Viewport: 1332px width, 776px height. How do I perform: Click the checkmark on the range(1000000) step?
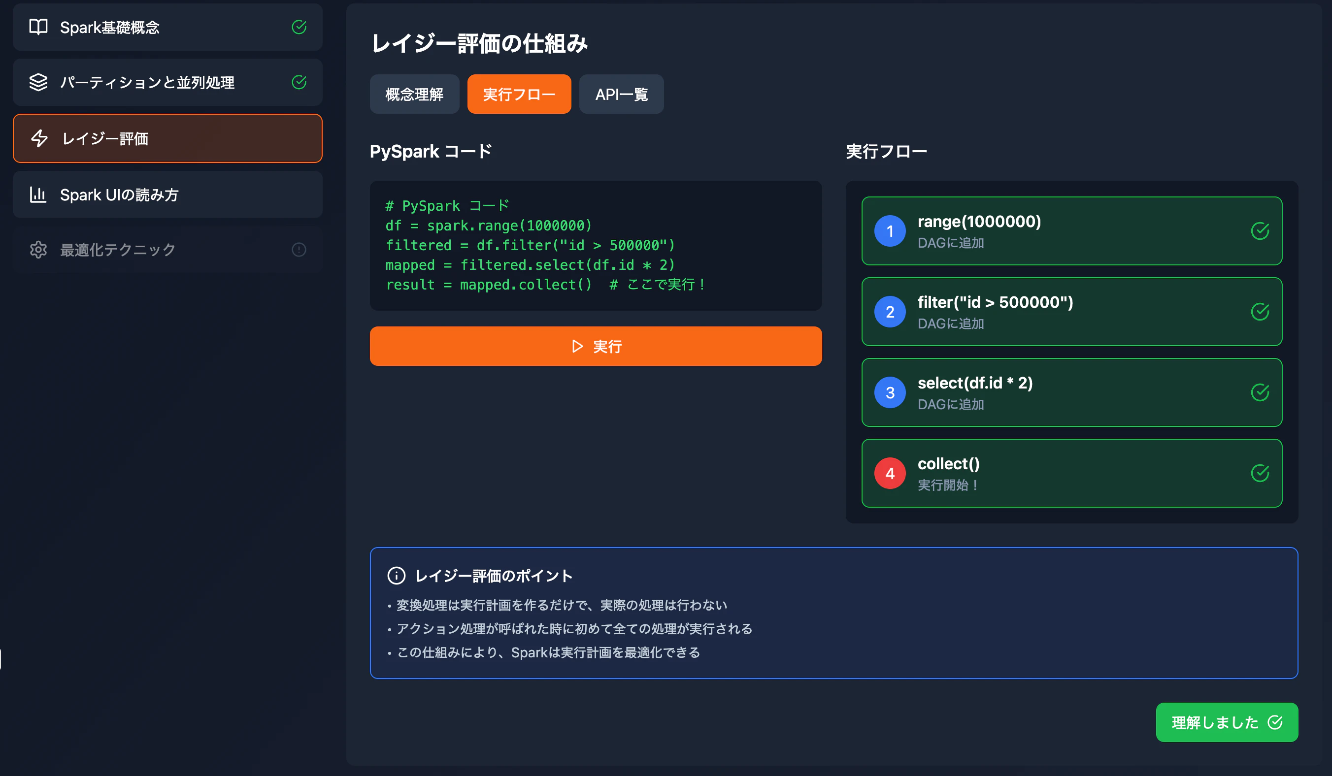click(x=1260, y=231)
